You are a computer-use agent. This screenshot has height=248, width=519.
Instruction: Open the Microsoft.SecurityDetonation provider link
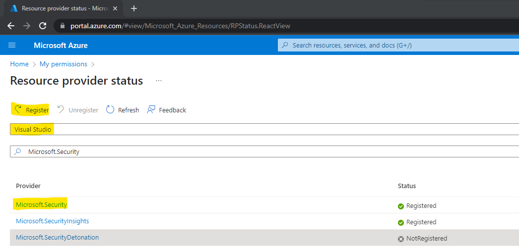coord(57,237)
